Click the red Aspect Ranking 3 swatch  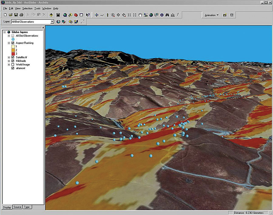pyautogui.click(x=13, y=54)
